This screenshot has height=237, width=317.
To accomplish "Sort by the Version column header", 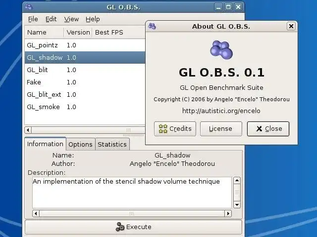I will (78, 33).
